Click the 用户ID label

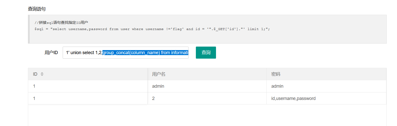click(51, 53)
